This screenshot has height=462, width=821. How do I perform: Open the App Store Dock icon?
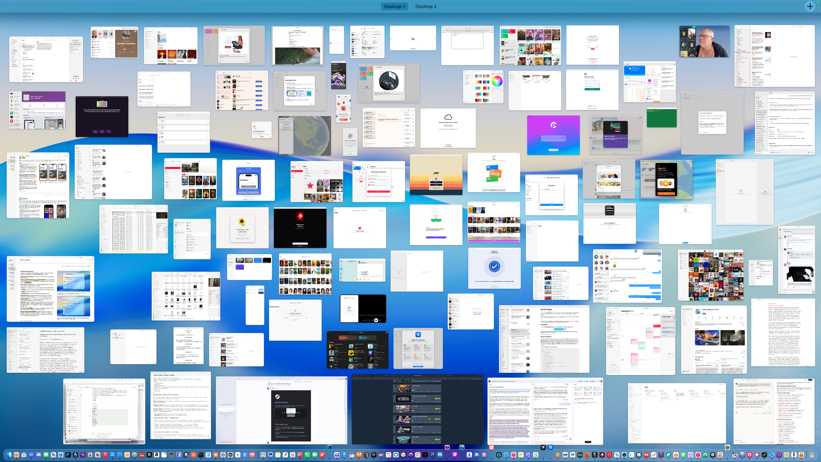coord(112,455)
